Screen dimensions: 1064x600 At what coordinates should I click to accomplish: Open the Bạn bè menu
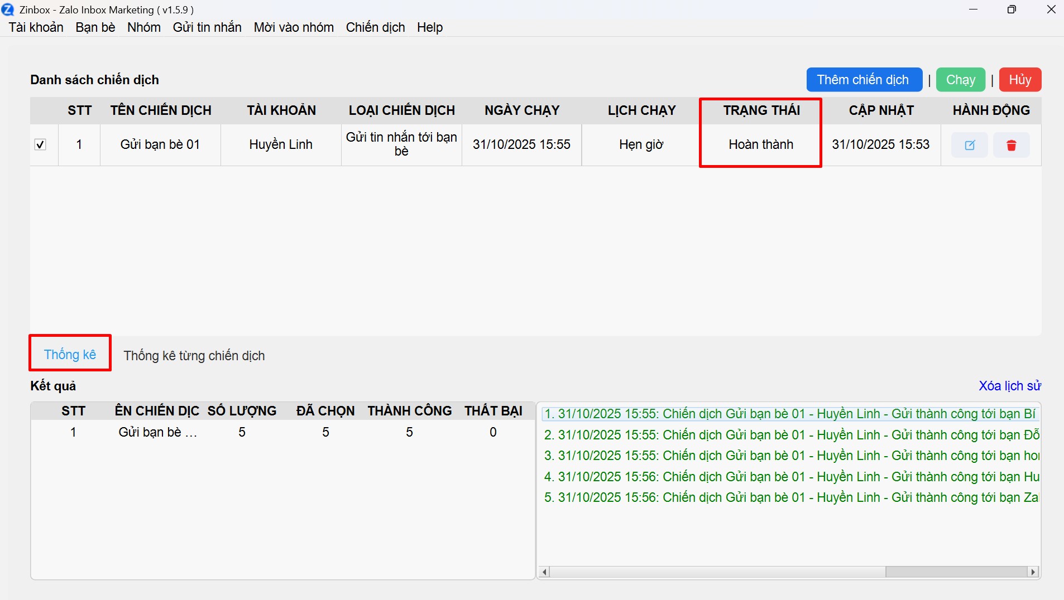[95, 27]
